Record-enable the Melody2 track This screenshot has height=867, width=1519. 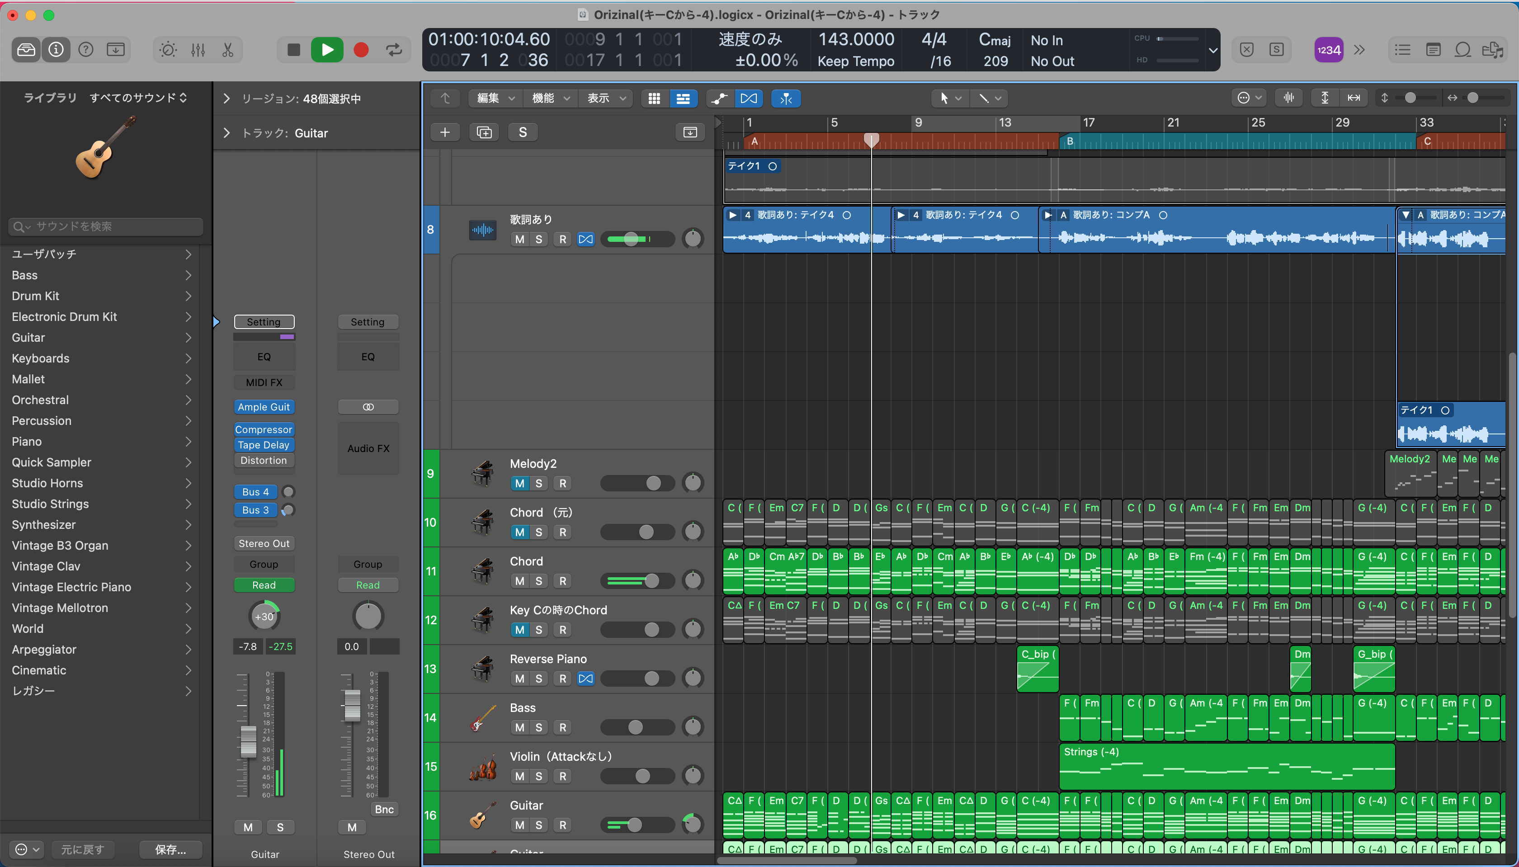coord(562,484)
